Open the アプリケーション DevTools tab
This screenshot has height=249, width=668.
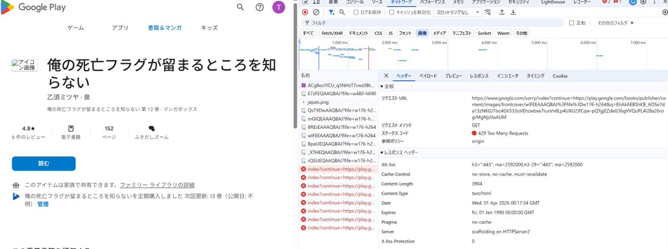(487, 2)
